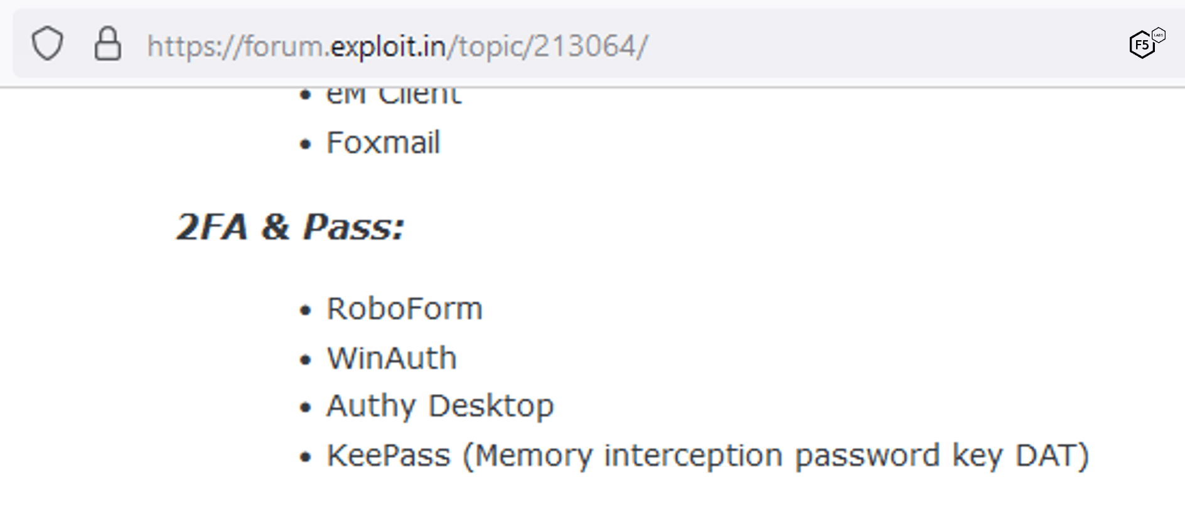1185x522 pixels.
Task: Select the Foxmail list item
Action: point(383,143)
